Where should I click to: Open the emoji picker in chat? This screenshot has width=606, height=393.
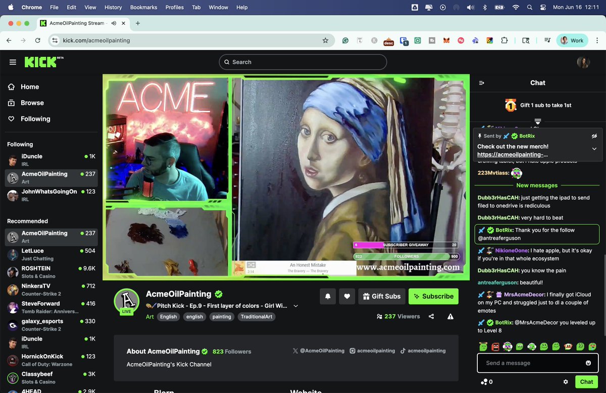tap(588, 363)
